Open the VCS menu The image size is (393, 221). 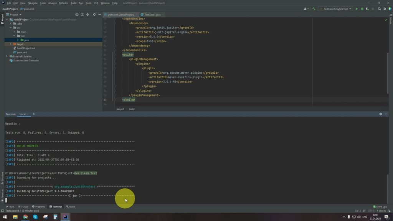pyautogui.click(x=96, y=3)
